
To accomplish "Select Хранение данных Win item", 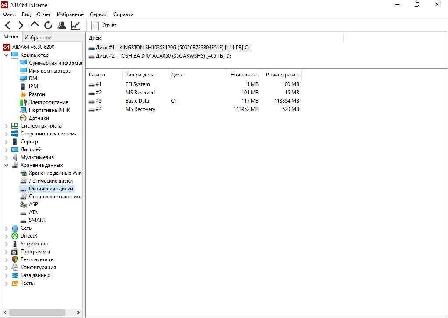I will [x=51, y=173].
